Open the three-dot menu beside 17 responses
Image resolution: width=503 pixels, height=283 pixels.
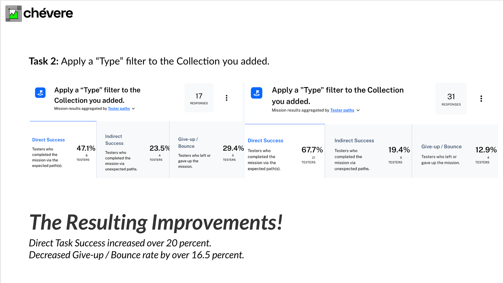tap(227, 98)
